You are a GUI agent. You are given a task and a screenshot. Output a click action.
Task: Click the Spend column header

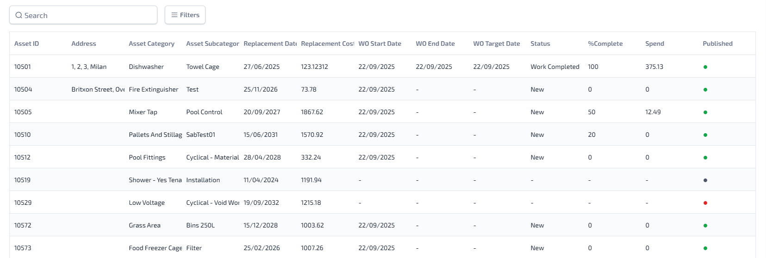pos(654,44)
